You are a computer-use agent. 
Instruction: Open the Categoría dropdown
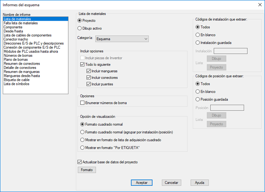122,39
